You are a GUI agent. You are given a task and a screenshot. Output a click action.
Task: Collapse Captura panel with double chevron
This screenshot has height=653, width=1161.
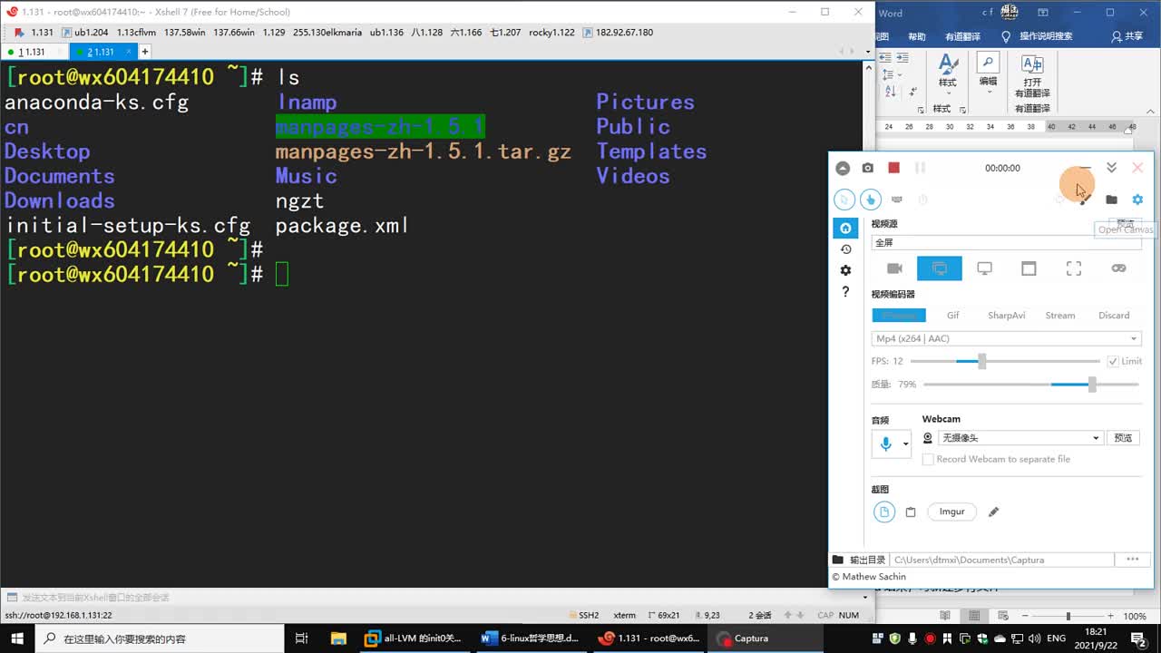1111,168
